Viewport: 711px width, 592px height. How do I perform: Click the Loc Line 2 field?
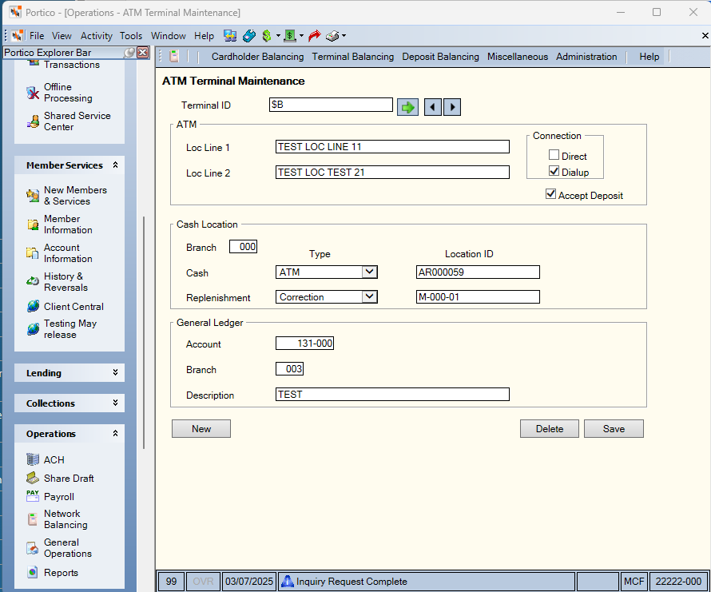[x=392, y=172]
